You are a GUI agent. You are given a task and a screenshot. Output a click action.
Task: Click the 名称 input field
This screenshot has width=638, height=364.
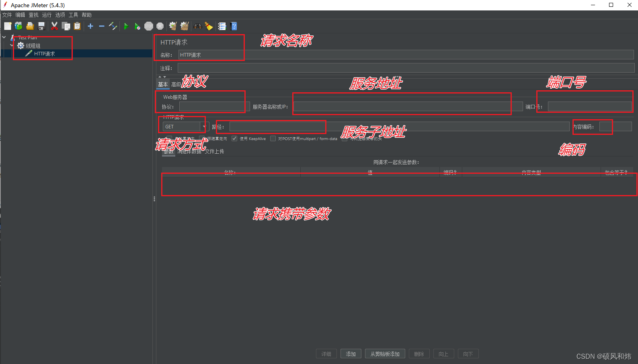[406, 55]
